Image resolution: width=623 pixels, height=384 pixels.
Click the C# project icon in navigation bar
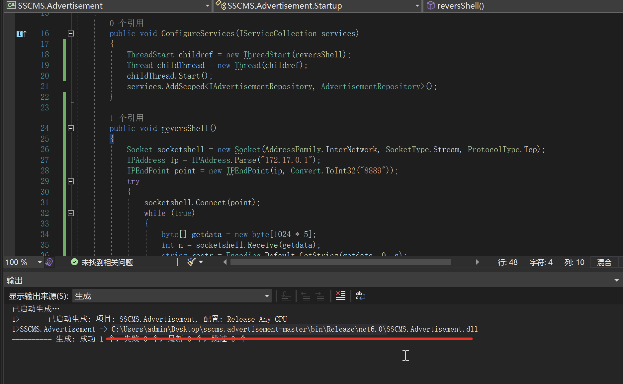pos(11,5)
